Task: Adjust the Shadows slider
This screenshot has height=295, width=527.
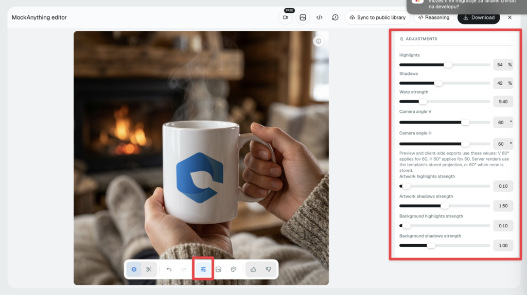Action: click(444, 83)
